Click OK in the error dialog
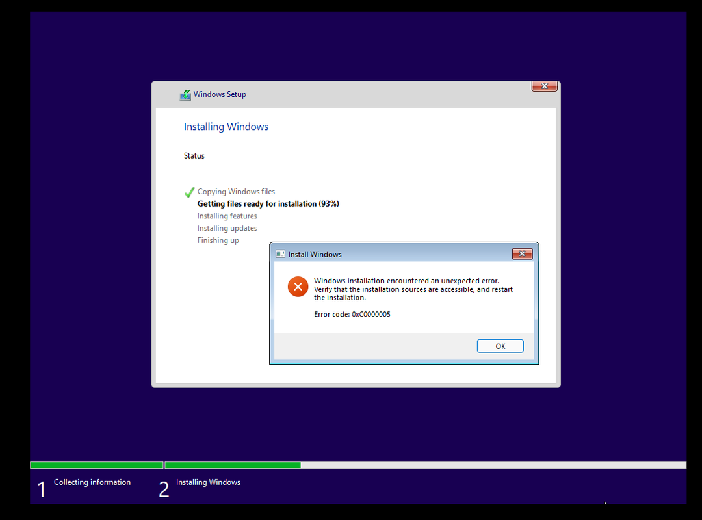This screenshot has width=702, height=520. click(x=500, y=346)
